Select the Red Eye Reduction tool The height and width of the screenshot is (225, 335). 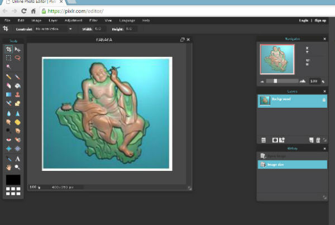(x=8, y=140)
